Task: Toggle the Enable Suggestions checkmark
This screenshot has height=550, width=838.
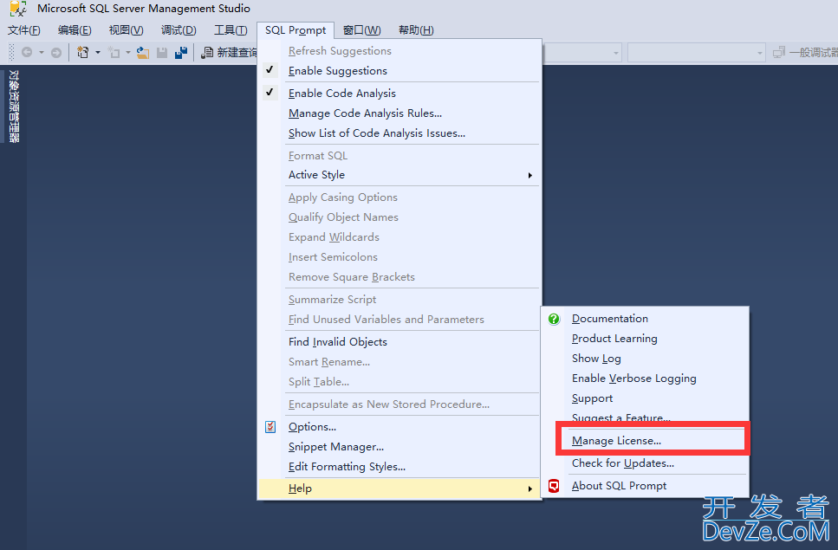Action: [270, 70]
